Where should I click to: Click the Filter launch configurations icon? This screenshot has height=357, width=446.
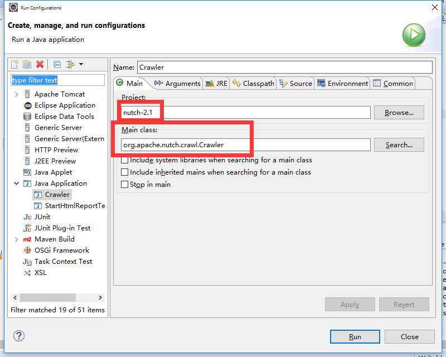70,64
